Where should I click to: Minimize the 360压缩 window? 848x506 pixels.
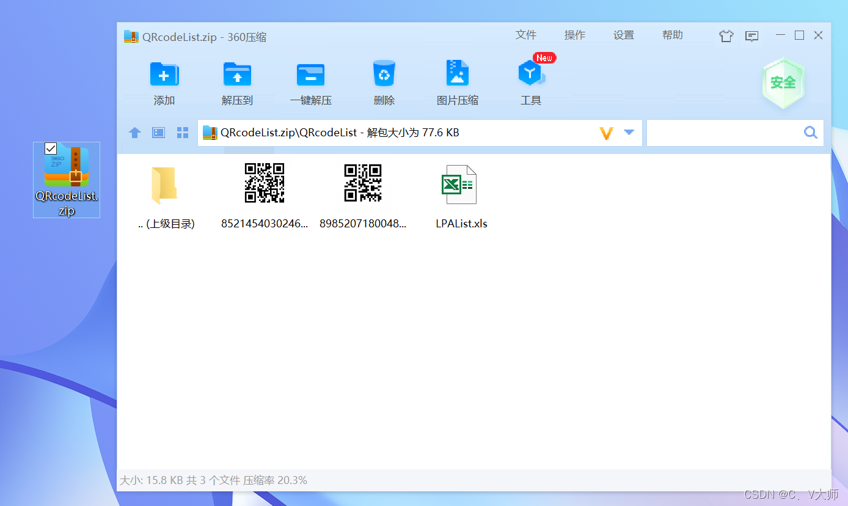tap(780, 35)
